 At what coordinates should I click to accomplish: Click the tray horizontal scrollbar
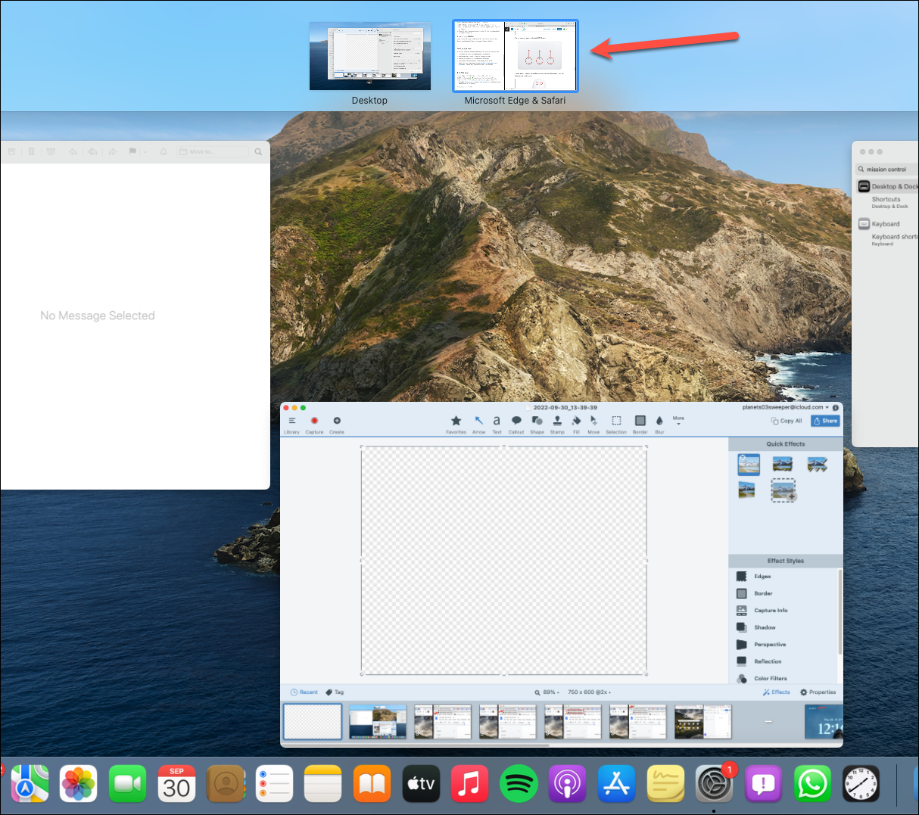[416, 745]
